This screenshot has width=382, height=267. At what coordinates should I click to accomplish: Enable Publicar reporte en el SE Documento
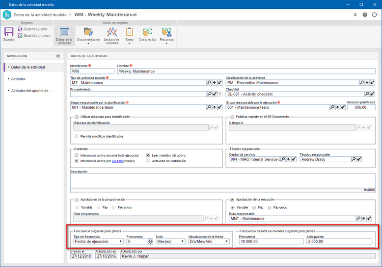(232, 117)
